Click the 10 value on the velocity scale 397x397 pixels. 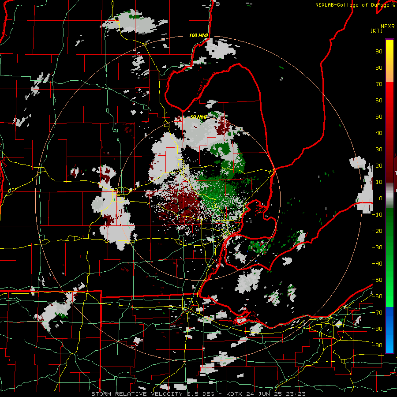(x=379, y=182)
